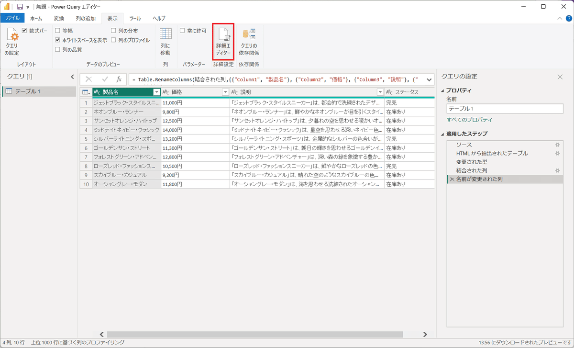Click the horizontal scrollbar thumb

tap(255, 334)
